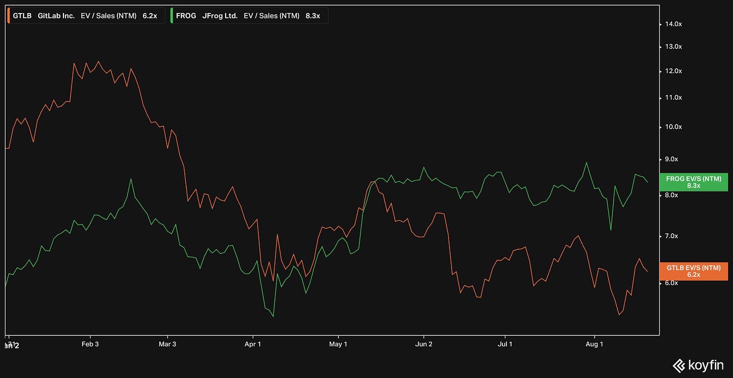Click the 11.0x axis label
Image resolution: width=733 pixels, height=378 pixels.
point(674,98)
